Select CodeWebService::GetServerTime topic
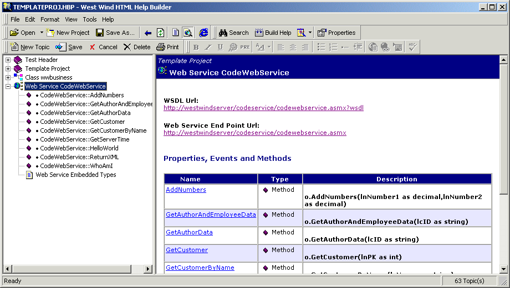The width and height of the screenshot is (510, 288). pyautogui.click(x=85, y=139)
